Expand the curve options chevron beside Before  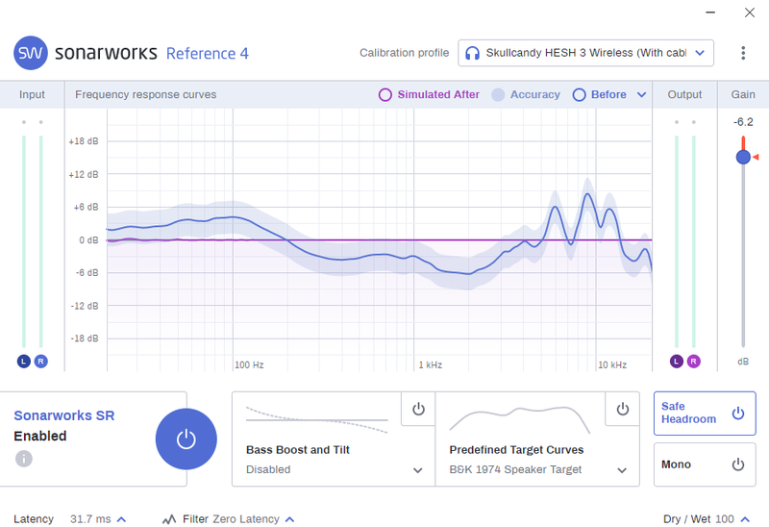[641, 94]
